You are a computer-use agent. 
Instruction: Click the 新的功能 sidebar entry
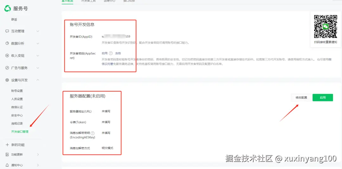point(18,145)
